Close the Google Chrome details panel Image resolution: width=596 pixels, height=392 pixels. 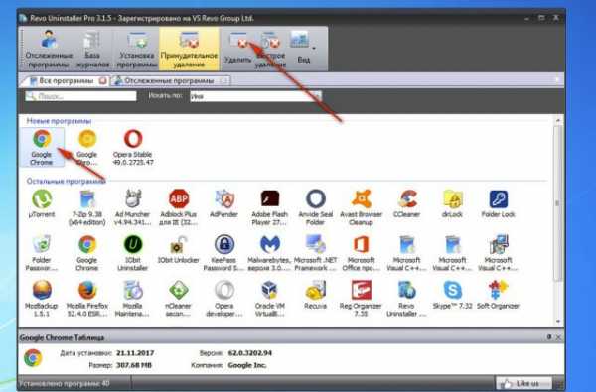pos(558,337)
